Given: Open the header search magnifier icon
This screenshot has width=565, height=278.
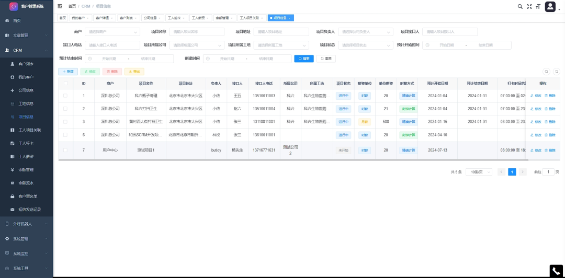Looking at the screenshot, I should click(x=520, y=6).
